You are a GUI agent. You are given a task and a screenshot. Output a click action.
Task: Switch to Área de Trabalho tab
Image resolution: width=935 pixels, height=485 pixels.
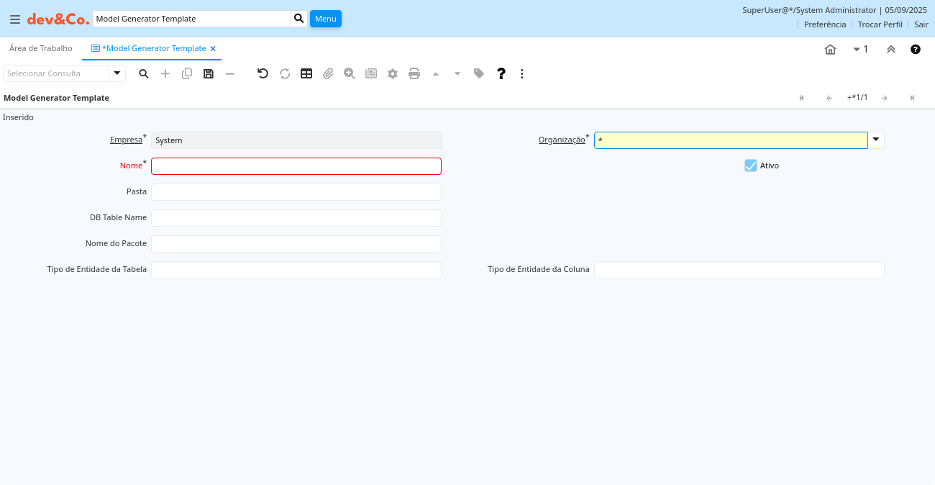41,48
